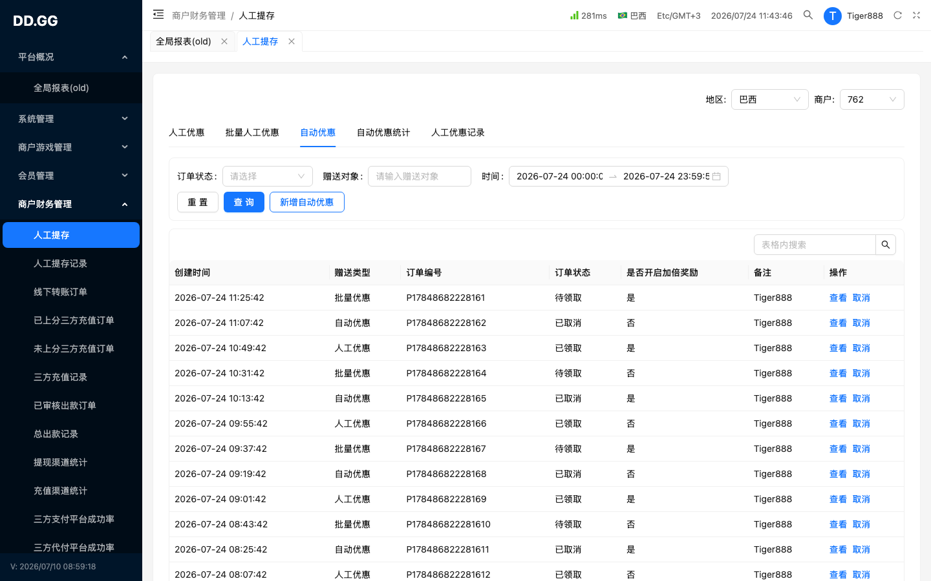931x581 pixels.
Task: Click the Etc/GMT+3 timezone label
Action: [x=679, y=15]
